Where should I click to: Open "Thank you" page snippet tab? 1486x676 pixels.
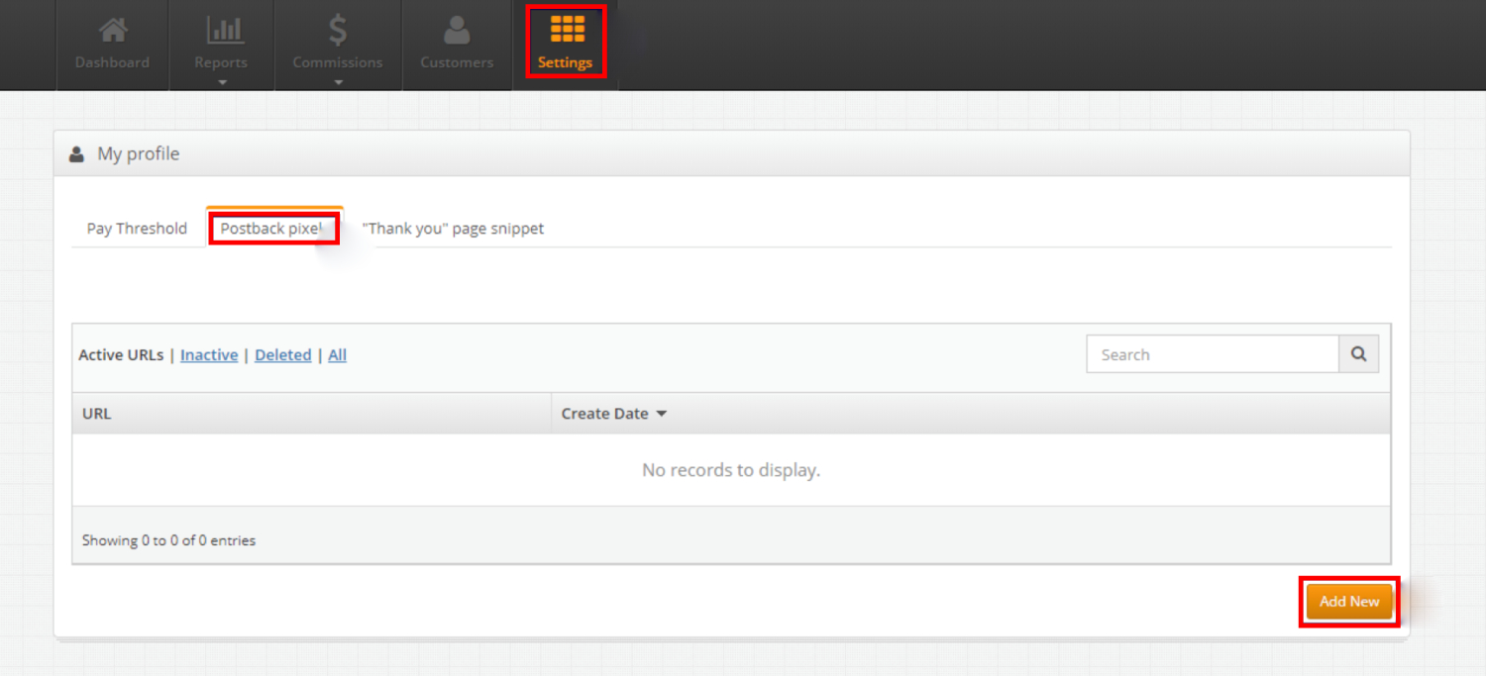click(x=453, y=228)
